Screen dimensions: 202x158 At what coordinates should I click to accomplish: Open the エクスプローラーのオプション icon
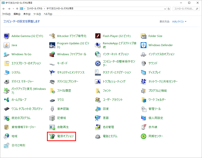click(7, 64)
